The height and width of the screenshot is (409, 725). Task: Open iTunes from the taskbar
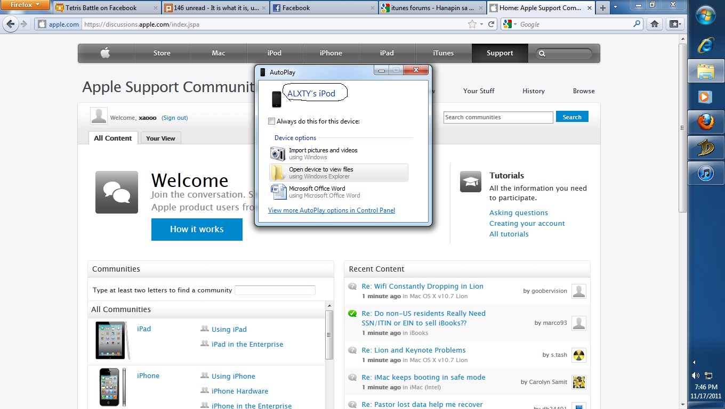coord(706,173)
